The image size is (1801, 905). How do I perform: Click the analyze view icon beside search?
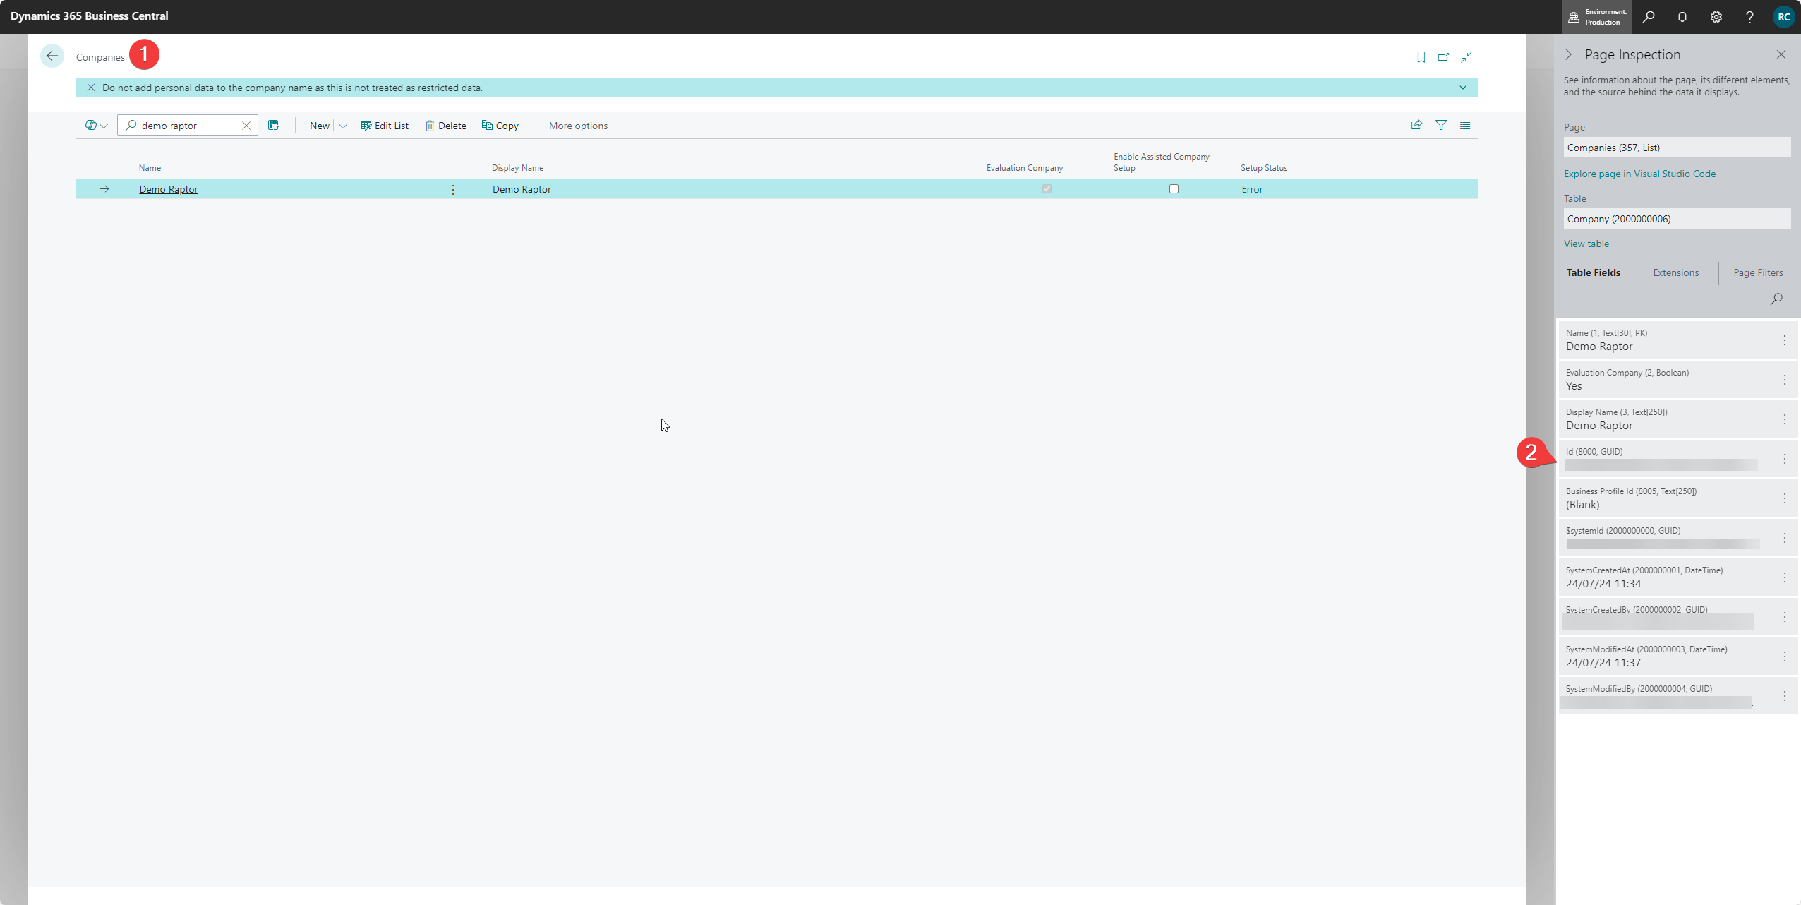(x=273, y=126)
